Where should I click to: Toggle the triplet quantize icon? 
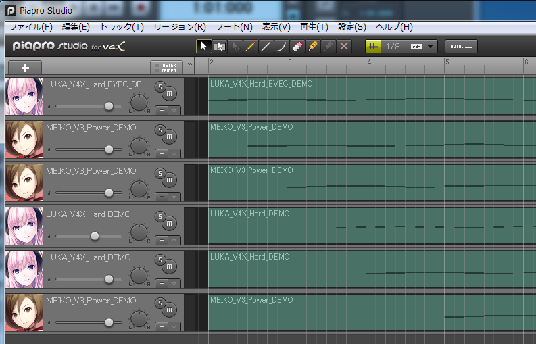(416, 47)
